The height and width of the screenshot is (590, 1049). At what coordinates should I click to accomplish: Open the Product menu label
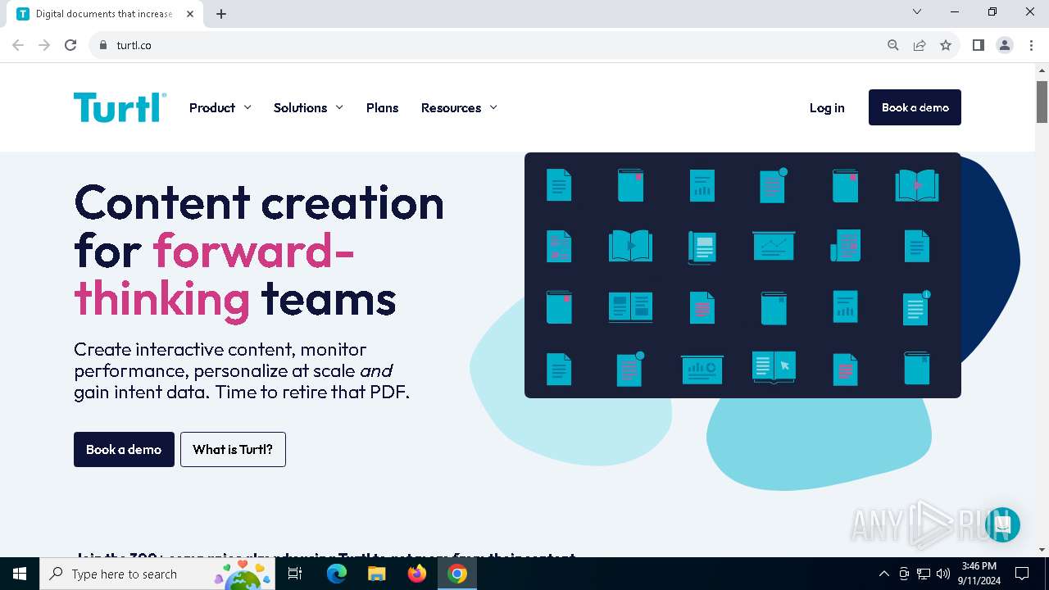click(212, 107)
